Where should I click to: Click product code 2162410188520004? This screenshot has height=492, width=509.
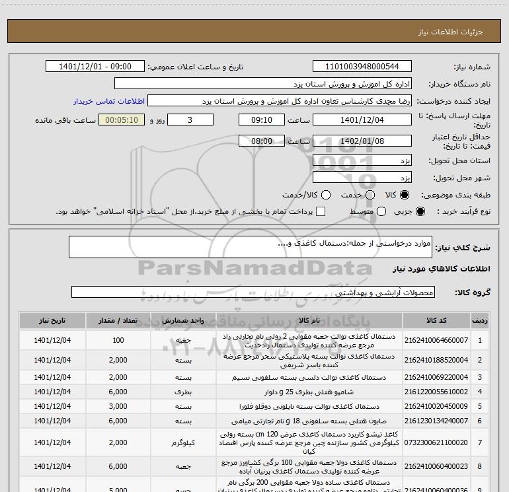[x=436, y=360]
